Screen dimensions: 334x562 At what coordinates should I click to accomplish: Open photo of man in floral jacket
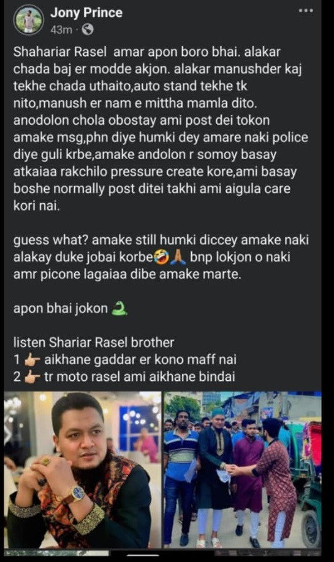click(83, 469)
